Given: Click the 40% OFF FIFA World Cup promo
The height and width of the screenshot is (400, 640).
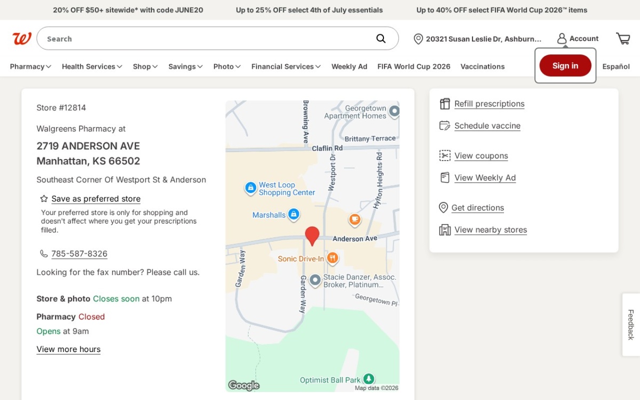Looking at the screenshot, I should point(502,10).
